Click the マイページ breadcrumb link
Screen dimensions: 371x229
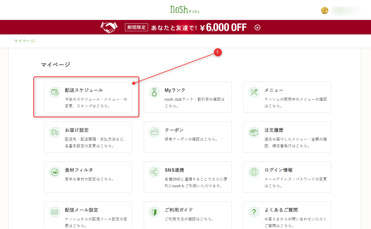pos(24,41)
